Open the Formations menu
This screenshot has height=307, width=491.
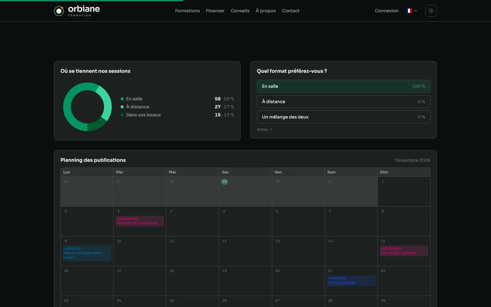tap(187, 11)
